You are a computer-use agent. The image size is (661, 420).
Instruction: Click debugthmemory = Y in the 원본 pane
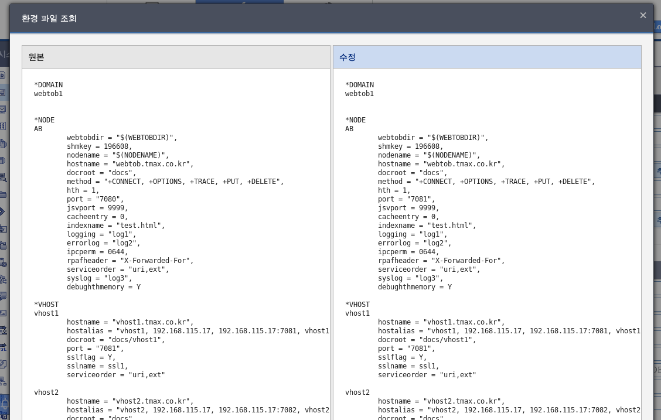click(x=104, y=287)
